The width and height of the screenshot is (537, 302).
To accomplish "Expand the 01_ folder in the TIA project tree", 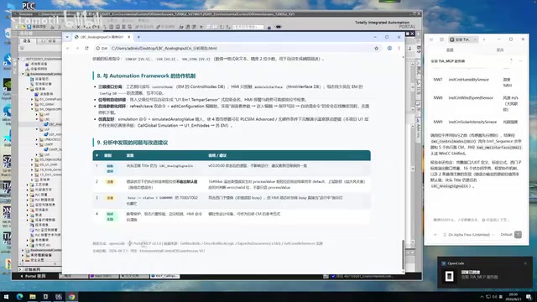I will (32, 99).
